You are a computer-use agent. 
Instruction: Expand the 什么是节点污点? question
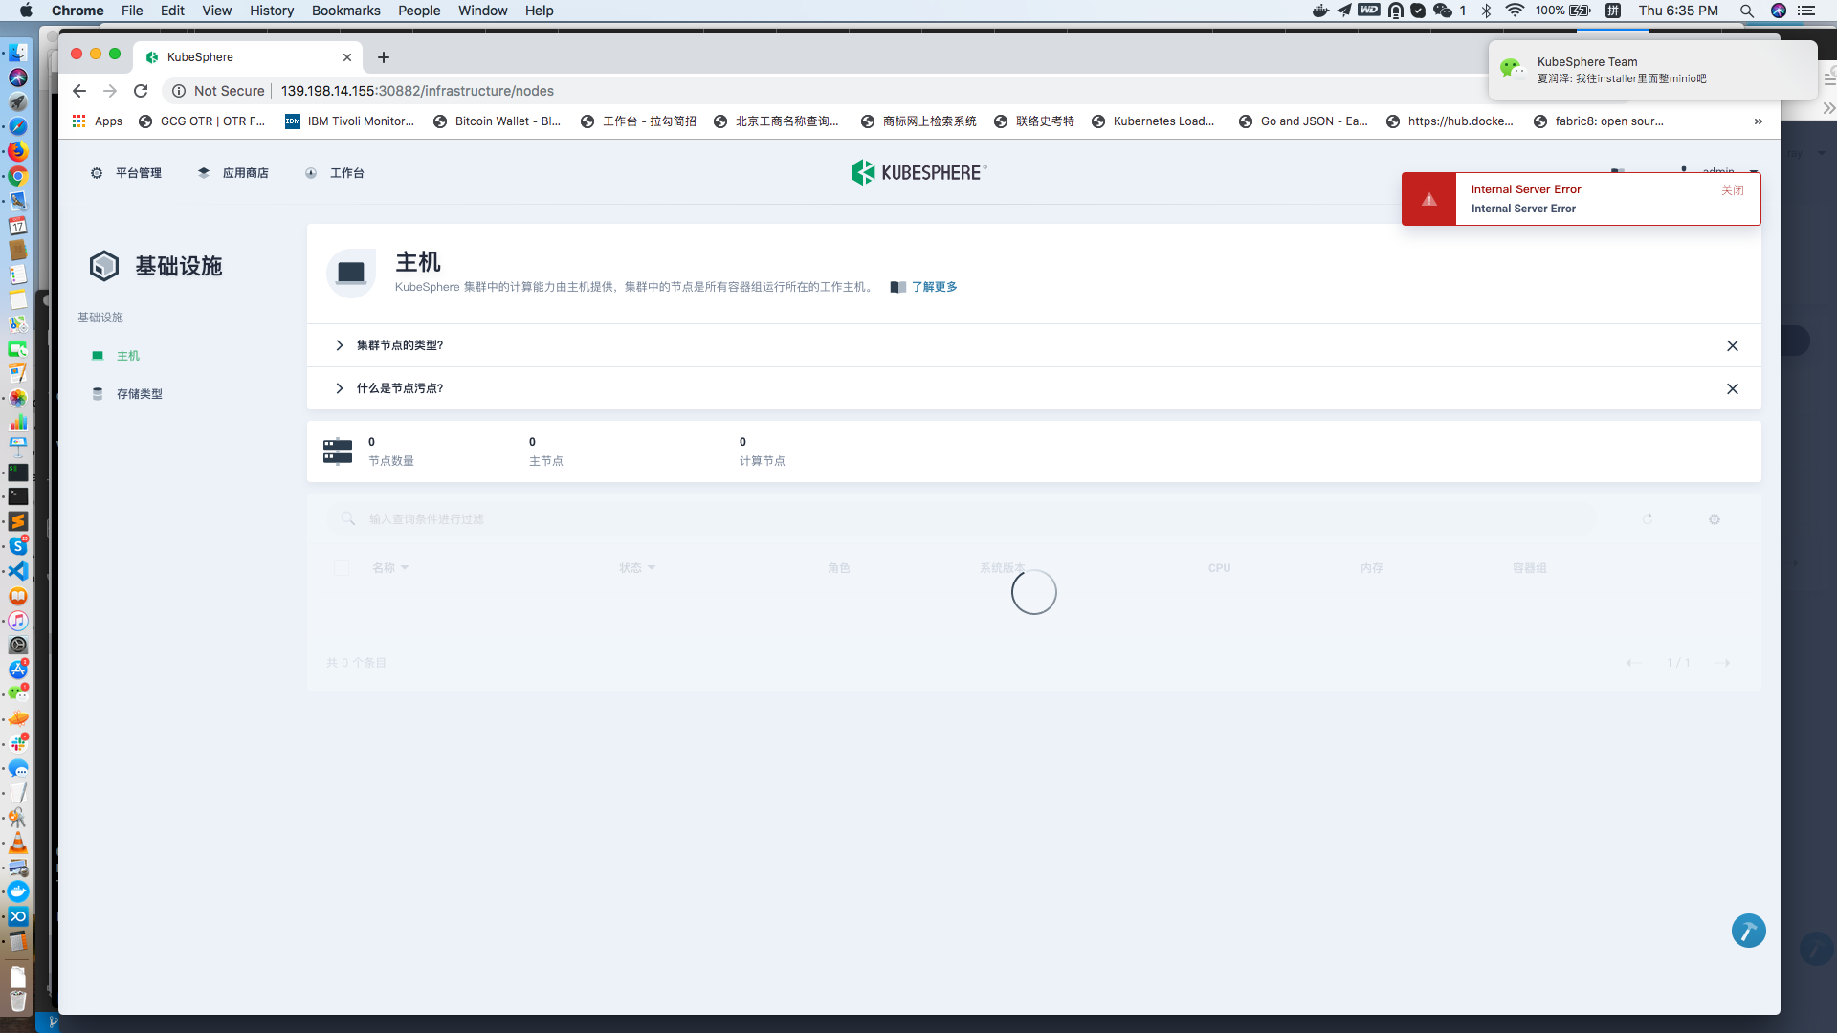click(399, 388)
